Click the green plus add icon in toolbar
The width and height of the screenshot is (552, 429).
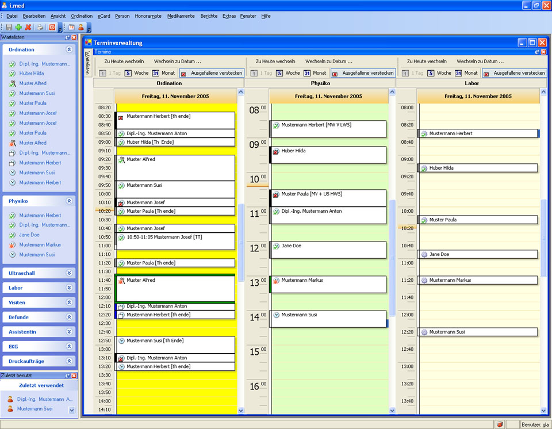tap(18, 27)
